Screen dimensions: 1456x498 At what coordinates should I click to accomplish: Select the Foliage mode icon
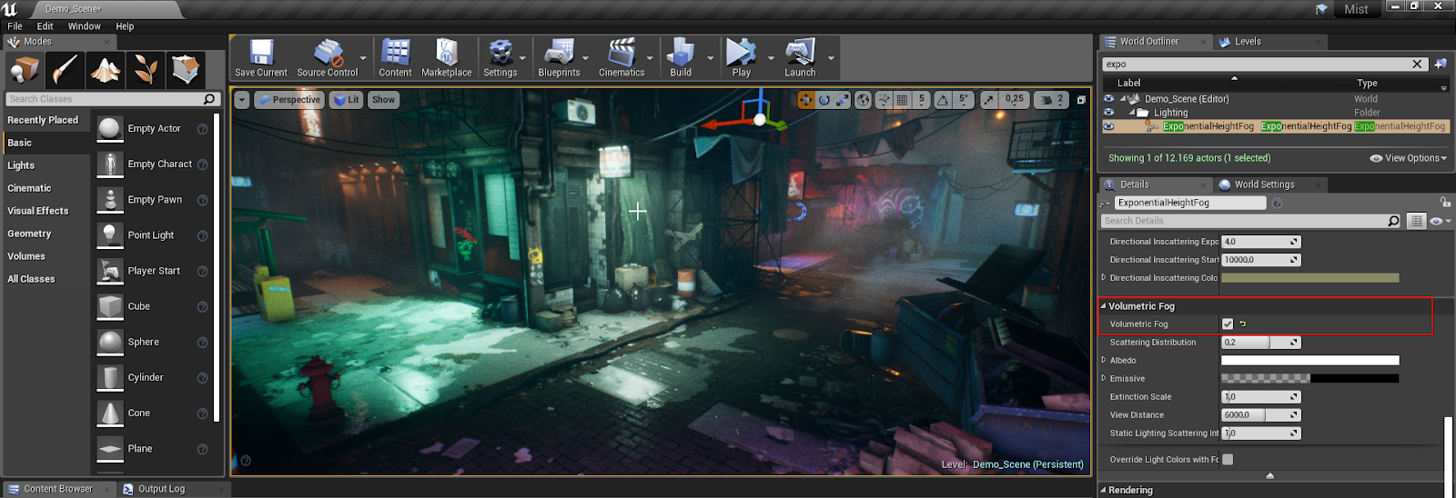pyautogui.click(x=146, y=69)
